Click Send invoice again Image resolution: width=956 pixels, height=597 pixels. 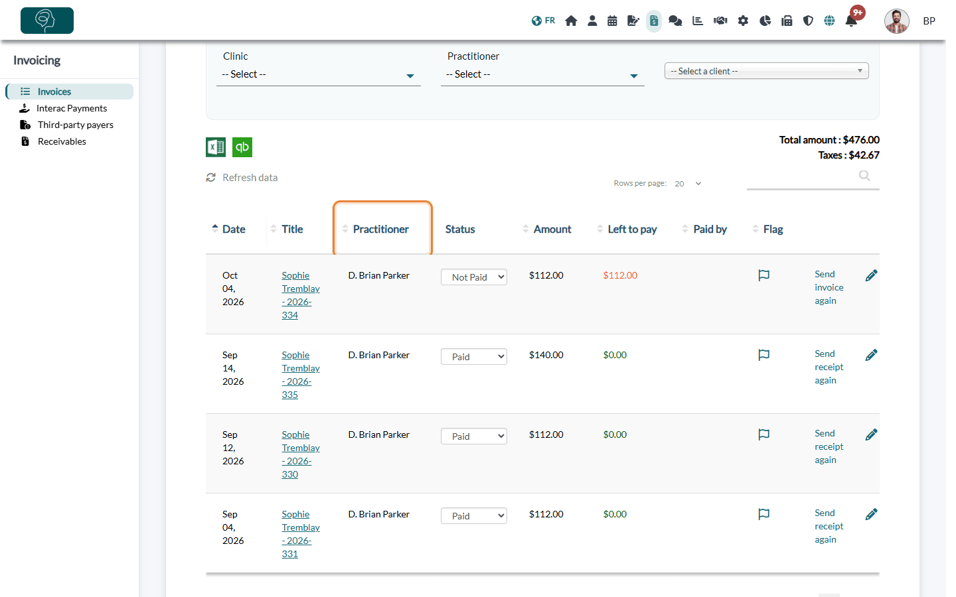click(x=829, y=287)
